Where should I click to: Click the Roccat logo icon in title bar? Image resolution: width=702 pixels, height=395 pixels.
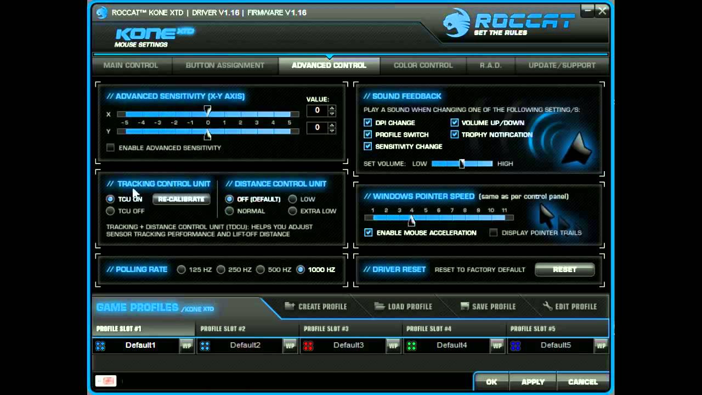[101, 13]
